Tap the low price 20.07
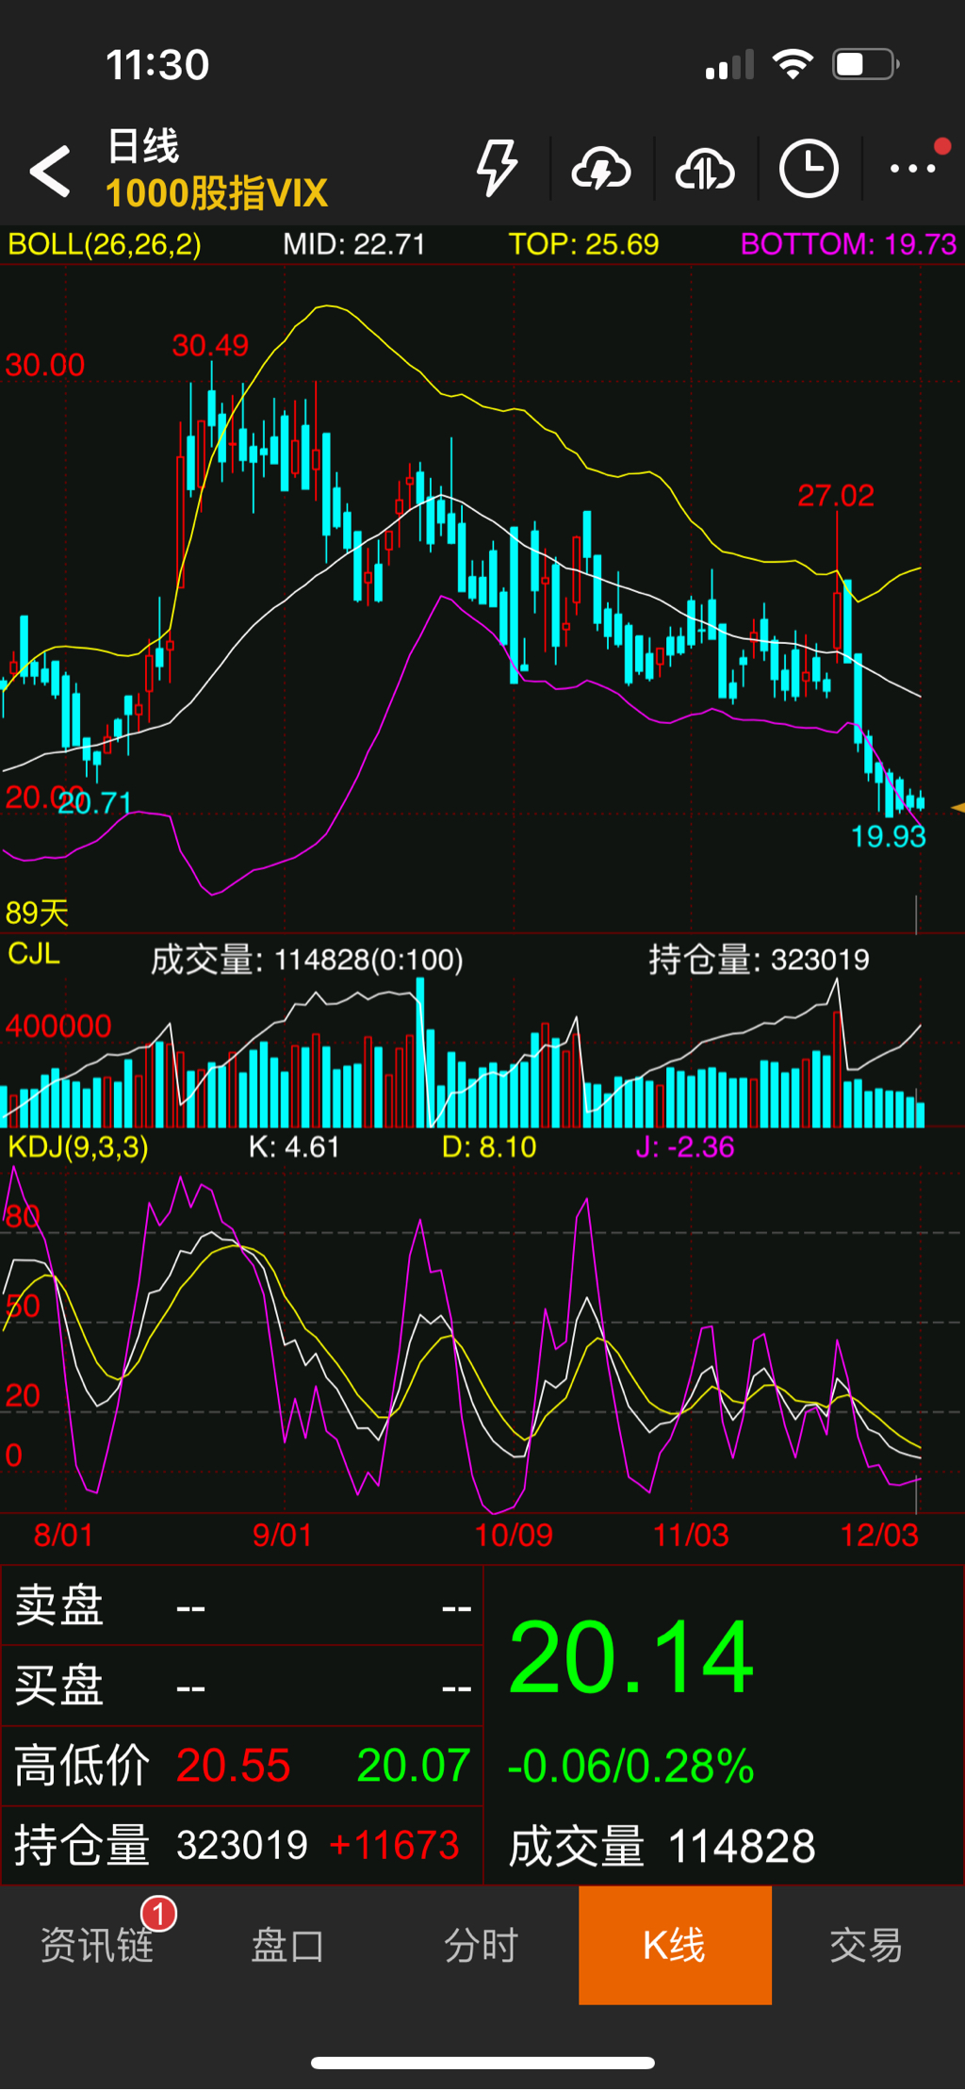Screen dimensions: 965x2090 click(414, 1766)
